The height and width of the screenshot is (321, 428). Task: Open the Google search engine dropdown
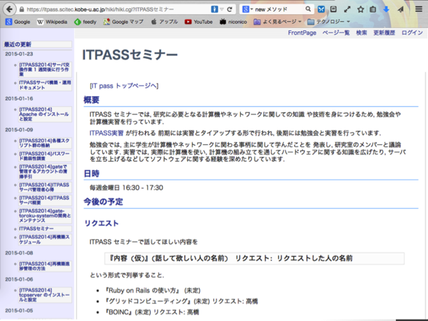(248, 9)
